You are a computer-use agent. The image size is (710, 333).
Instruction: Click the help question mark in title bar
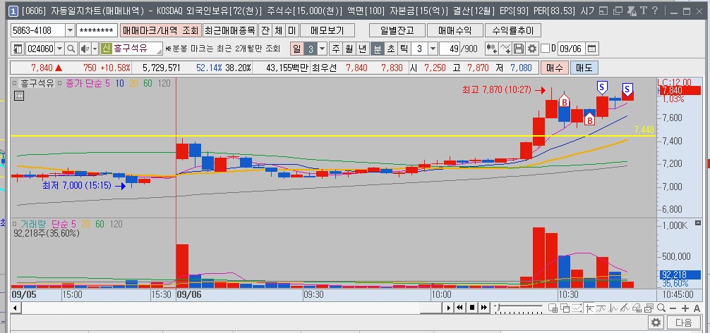tap(655, 11)
